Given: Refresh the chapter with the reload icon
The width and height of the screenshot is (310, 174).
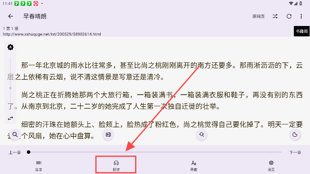Looking at the screenshot, I should point(289,16).
